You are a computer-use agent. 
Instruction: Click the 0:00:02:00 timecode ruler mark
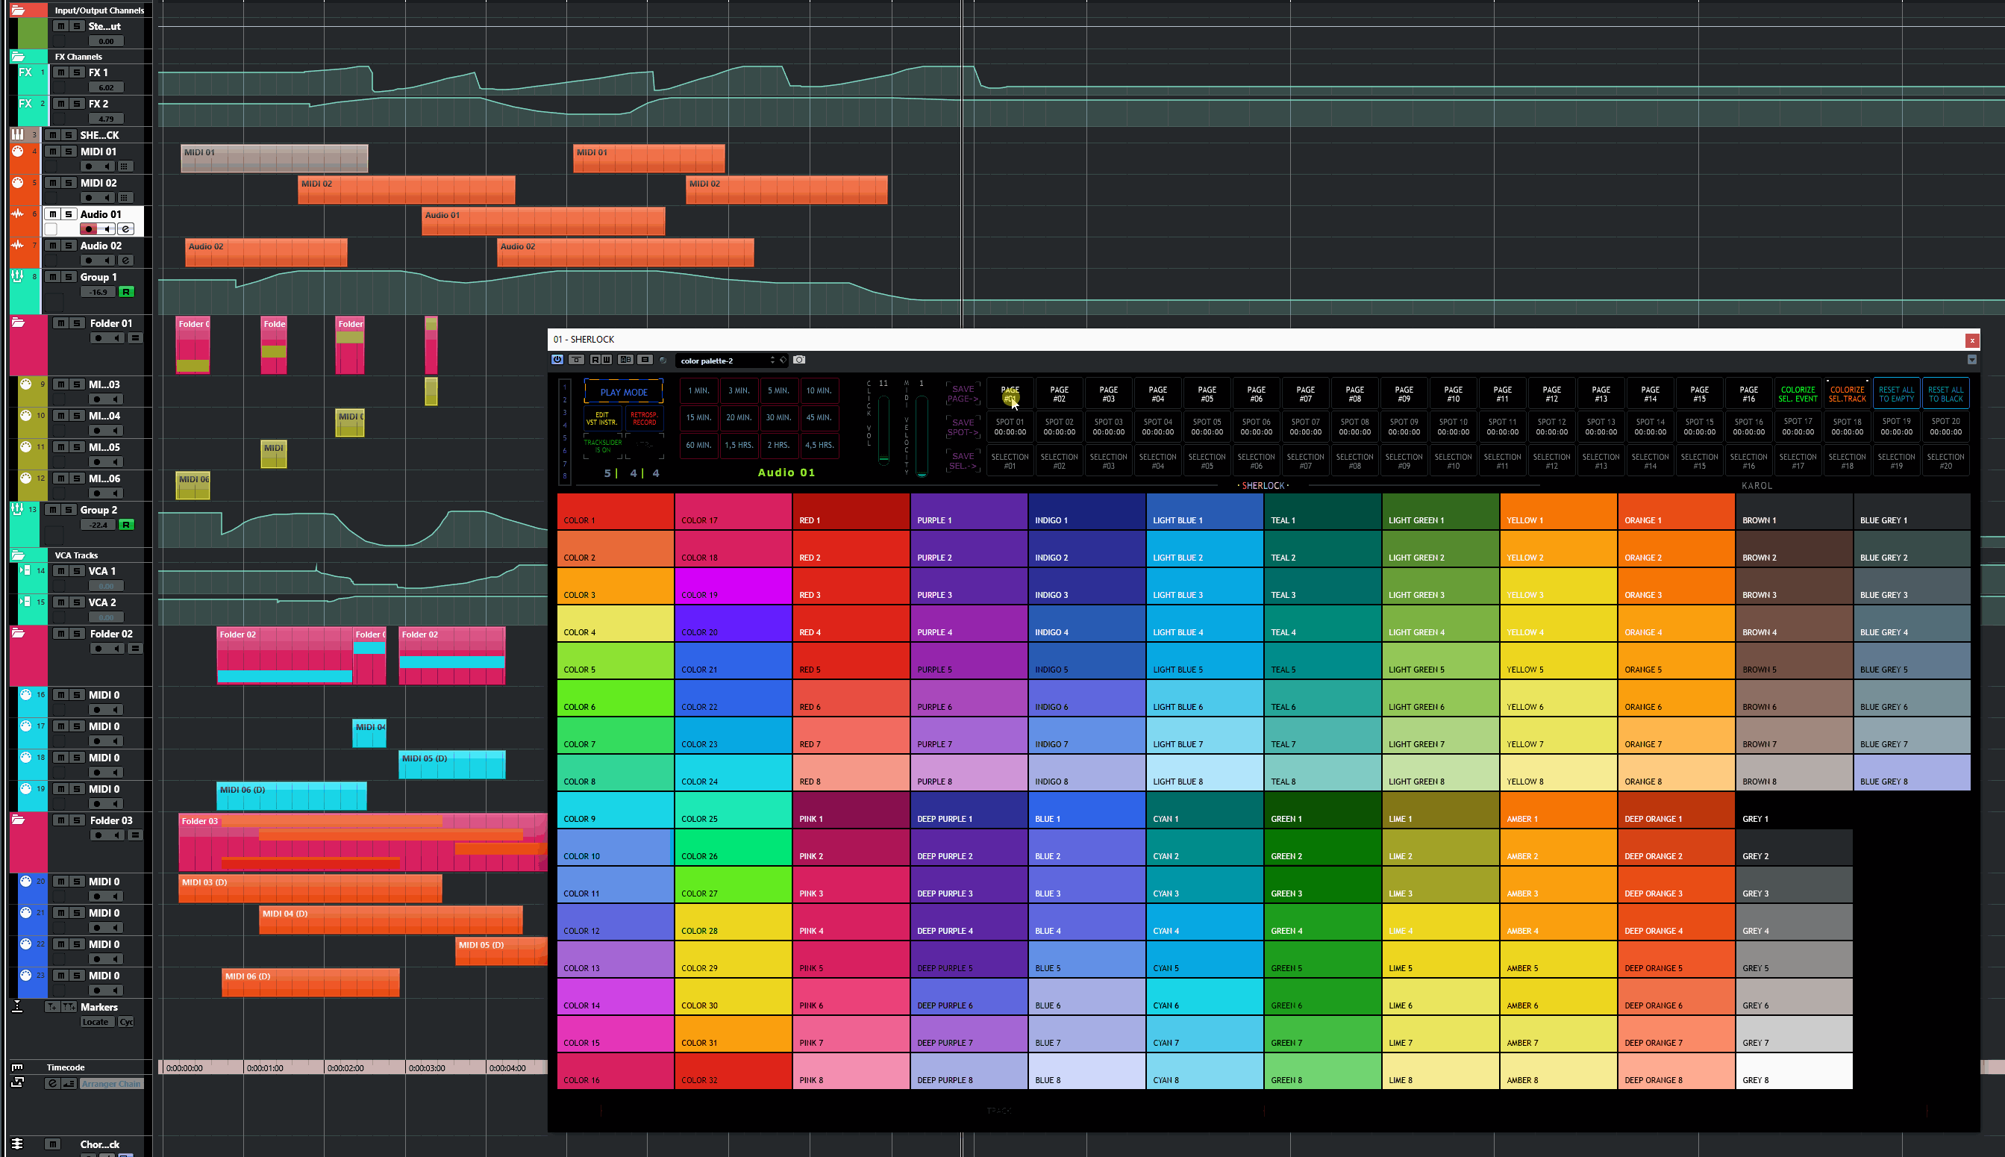click(346, 1068)
